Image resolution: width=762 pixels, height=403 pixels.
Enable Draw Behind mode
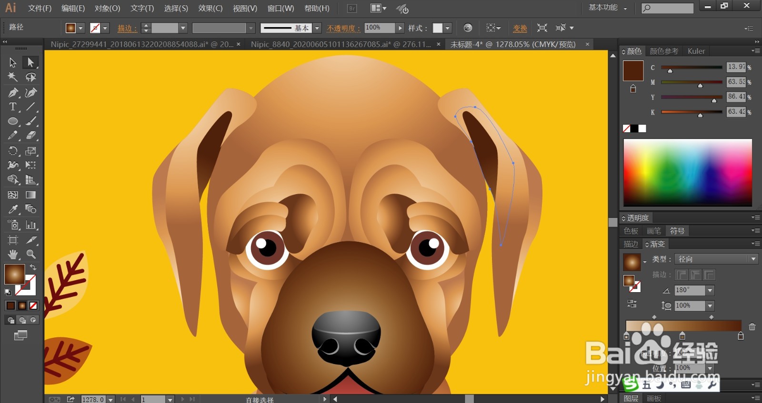point(22,320)
